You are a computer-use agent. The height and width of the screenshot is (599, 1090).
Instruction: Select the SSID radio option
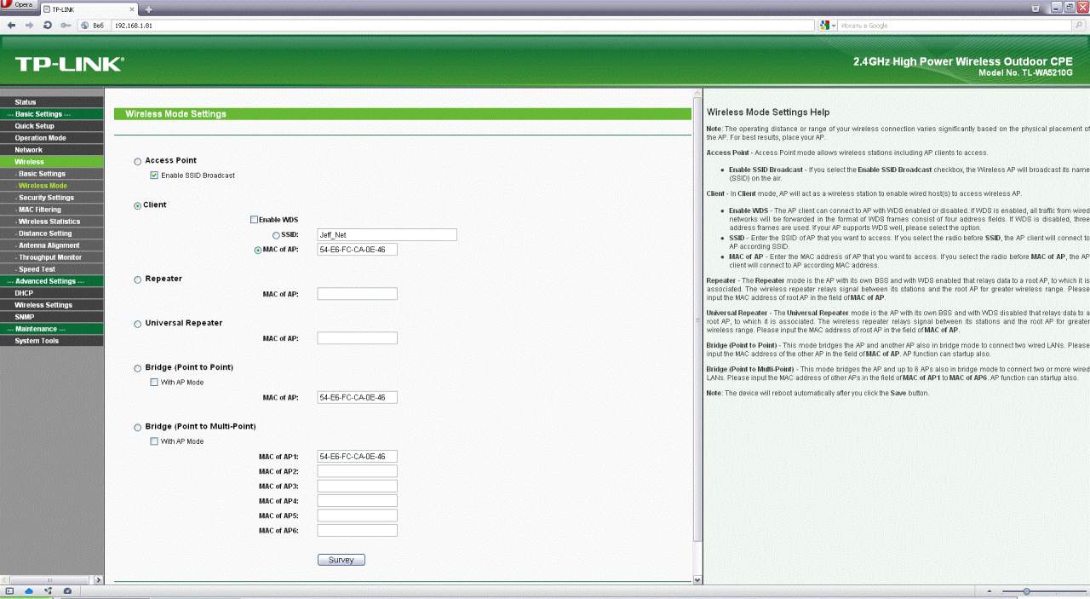276,235
